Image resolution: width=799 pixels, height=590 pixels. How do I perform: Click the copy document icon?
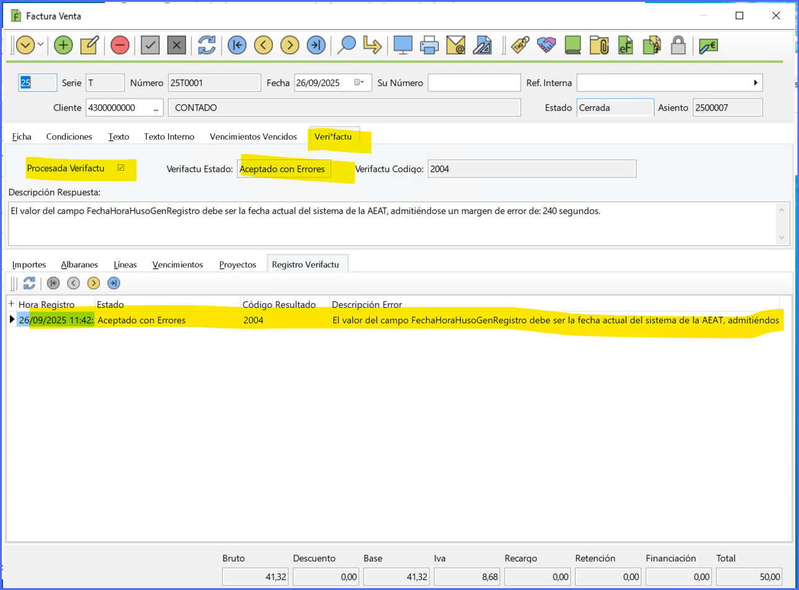pos(652,45)
